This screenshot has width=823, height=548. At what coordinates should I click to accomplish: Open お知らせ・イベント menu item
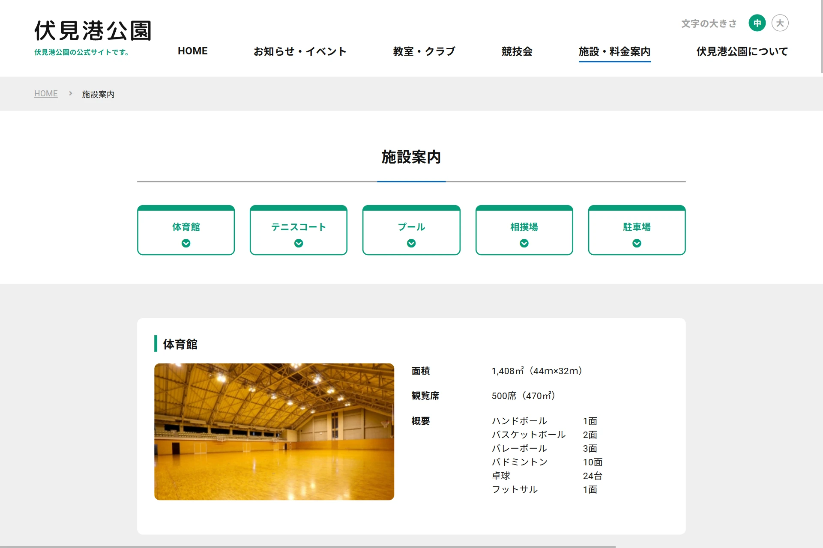[300, 51]
